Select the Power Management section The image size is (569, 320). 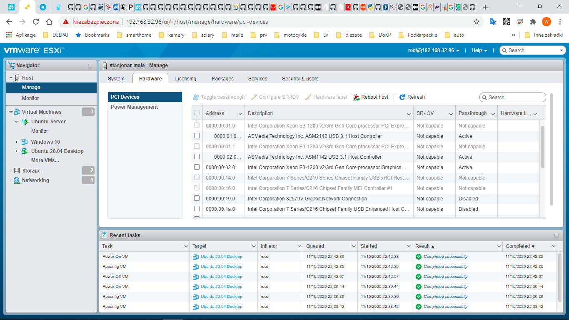pyautogui.click(x=145, y=107)
